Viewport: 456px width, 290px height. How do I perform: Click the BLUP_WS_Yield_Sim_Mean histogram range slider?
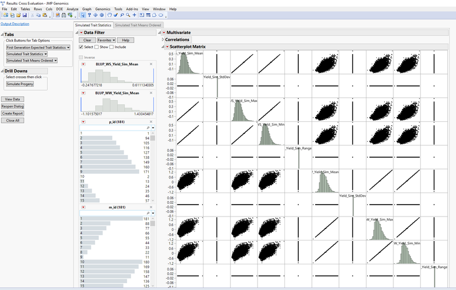117,76
